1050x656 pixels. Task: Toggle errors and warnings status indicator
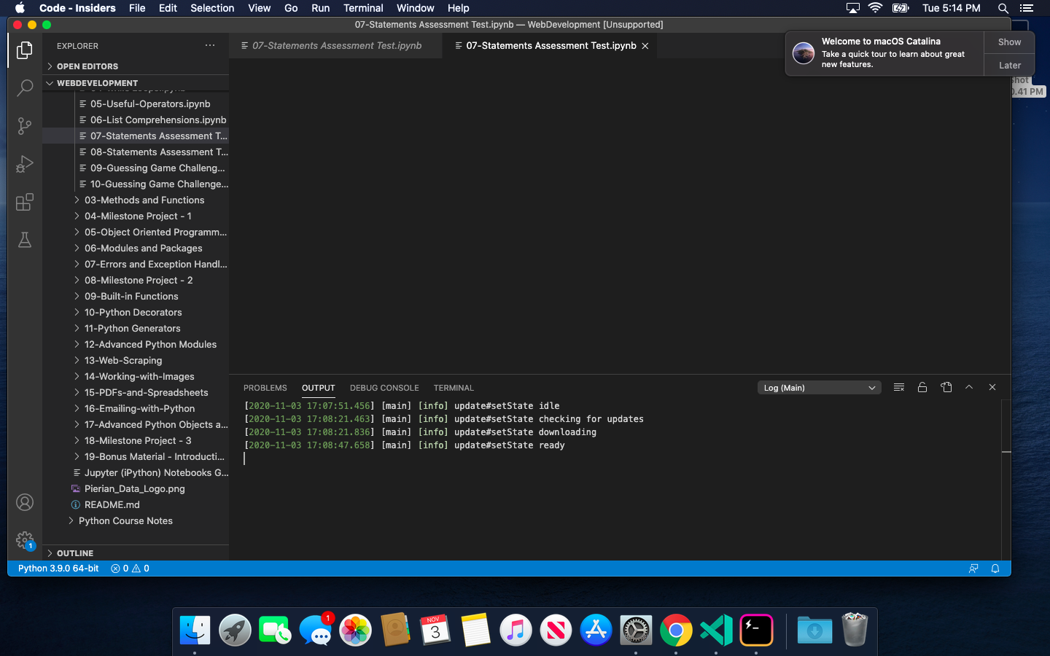[129, 569]
